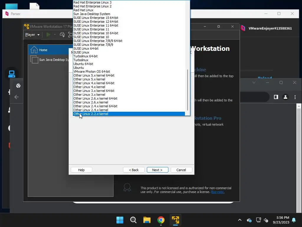The image size is (302, 227).
Task: Open Windows Start menu
Action: click(x=120, y=220)
